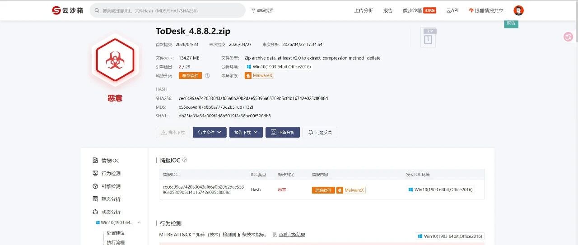Click the help icon next to 情报IOC heading
Viewport: 578px width, 245px height.
click(x=185, y=160)
